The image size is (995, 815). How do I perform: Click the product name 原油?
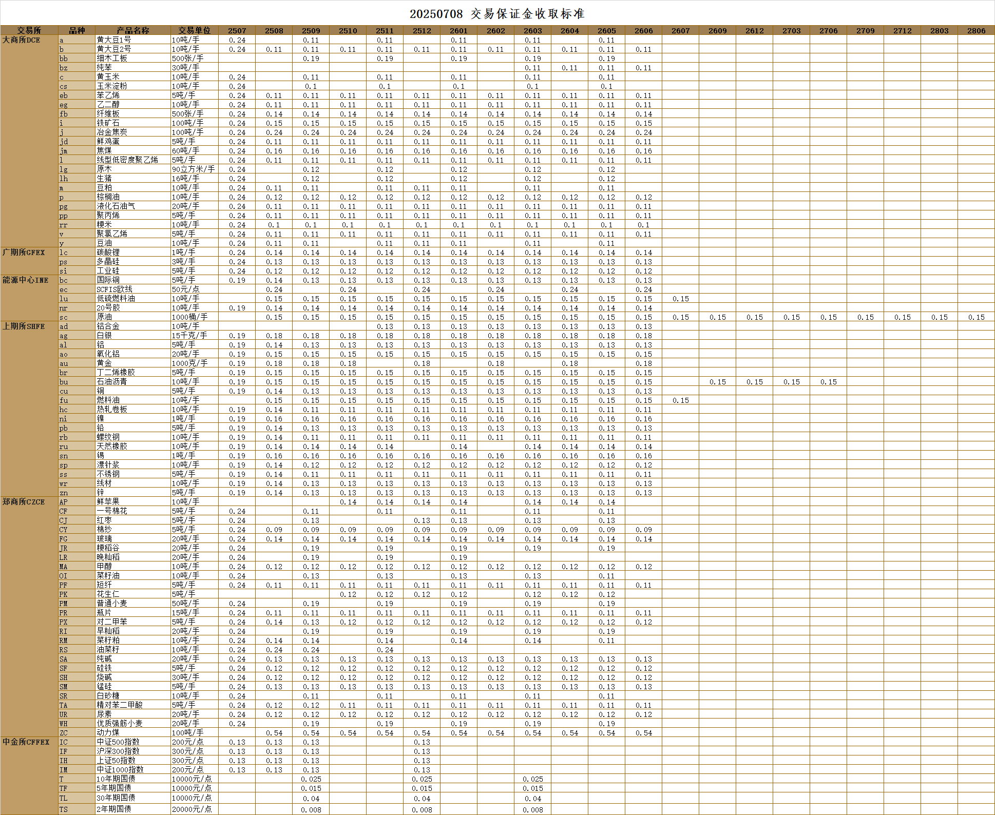click(104, 317)
